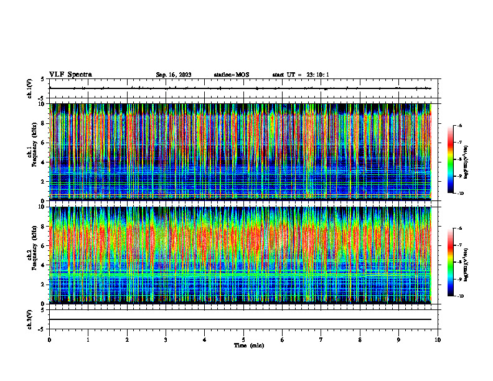Click the time axis tick label "7"
The width and height of the screenshot is (493, 381).
click(321, 340)
